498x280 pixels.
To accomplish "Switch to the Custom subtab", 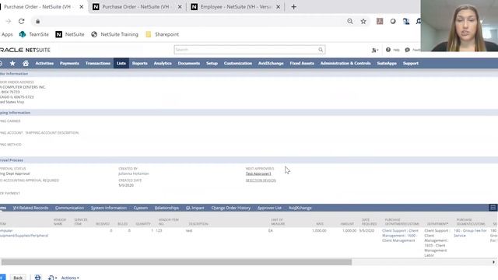I will tap(141, 208).
